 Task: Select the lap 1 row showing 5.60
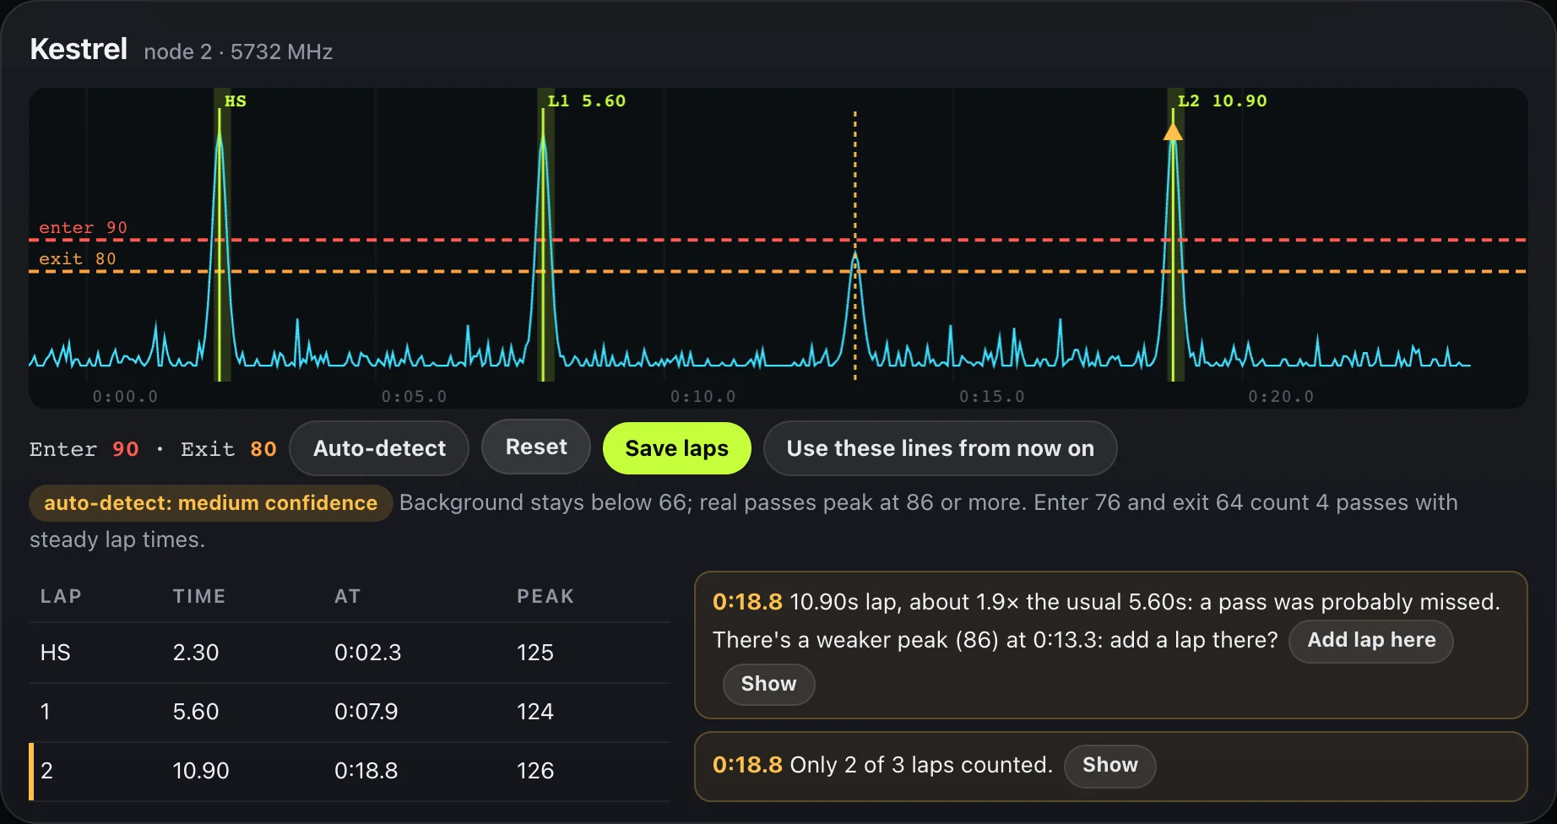pyautogui.click(x=350, y=712)
